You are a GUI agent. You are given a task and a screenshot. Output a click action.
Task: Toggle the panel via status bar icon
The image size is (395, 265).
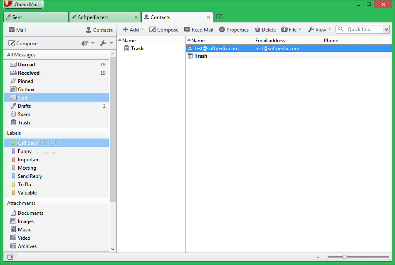[10, 257]
